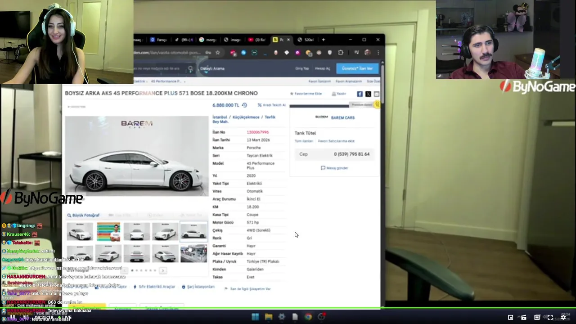
Task: Open the Şarj İstasyonları link
Action: point(198,287)
